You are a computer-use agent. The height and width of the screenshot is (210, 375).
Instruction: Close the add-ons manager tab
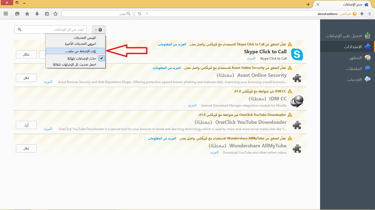(318, 4)
